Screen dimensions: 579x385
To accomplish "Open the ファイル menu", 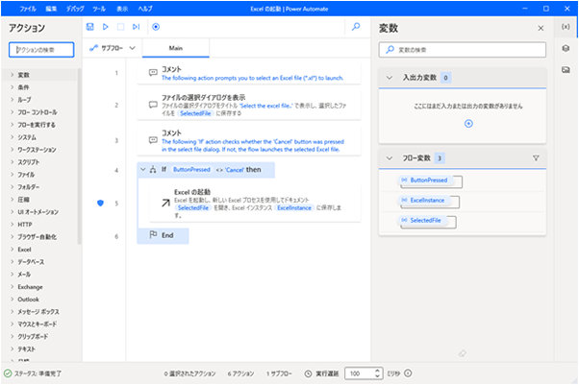I will 28,9.
